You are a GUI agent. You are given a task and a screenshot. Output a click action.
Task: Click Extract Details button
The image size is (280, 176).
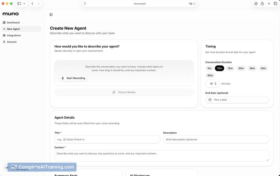point(124,92)
